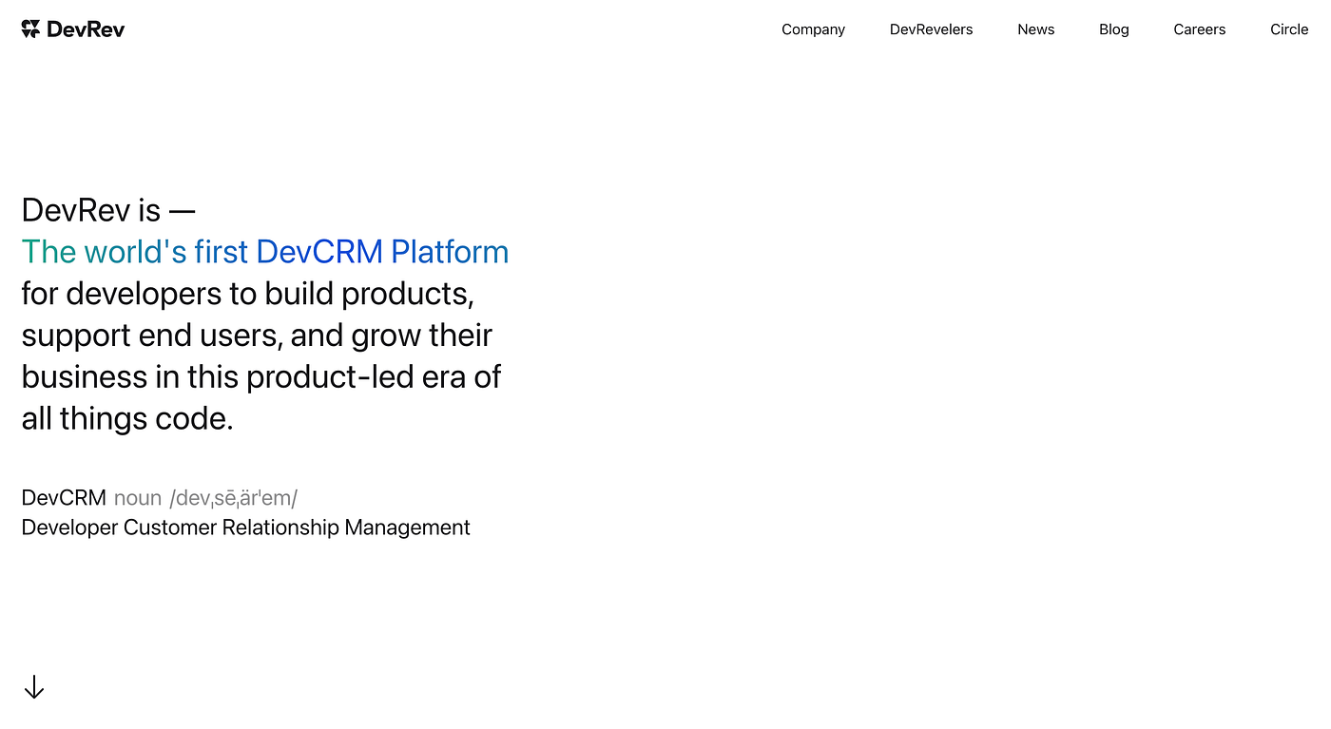The width and height of the screenshot is (1331, 729).
Task: Click the "DevRev is —" text
Action: coord(108,210)
